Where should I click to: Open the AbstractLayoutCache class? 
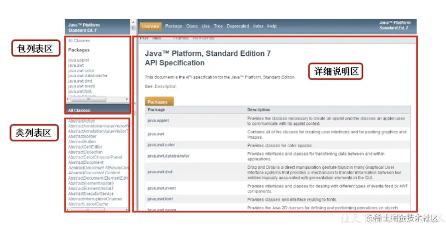(88, 204)
